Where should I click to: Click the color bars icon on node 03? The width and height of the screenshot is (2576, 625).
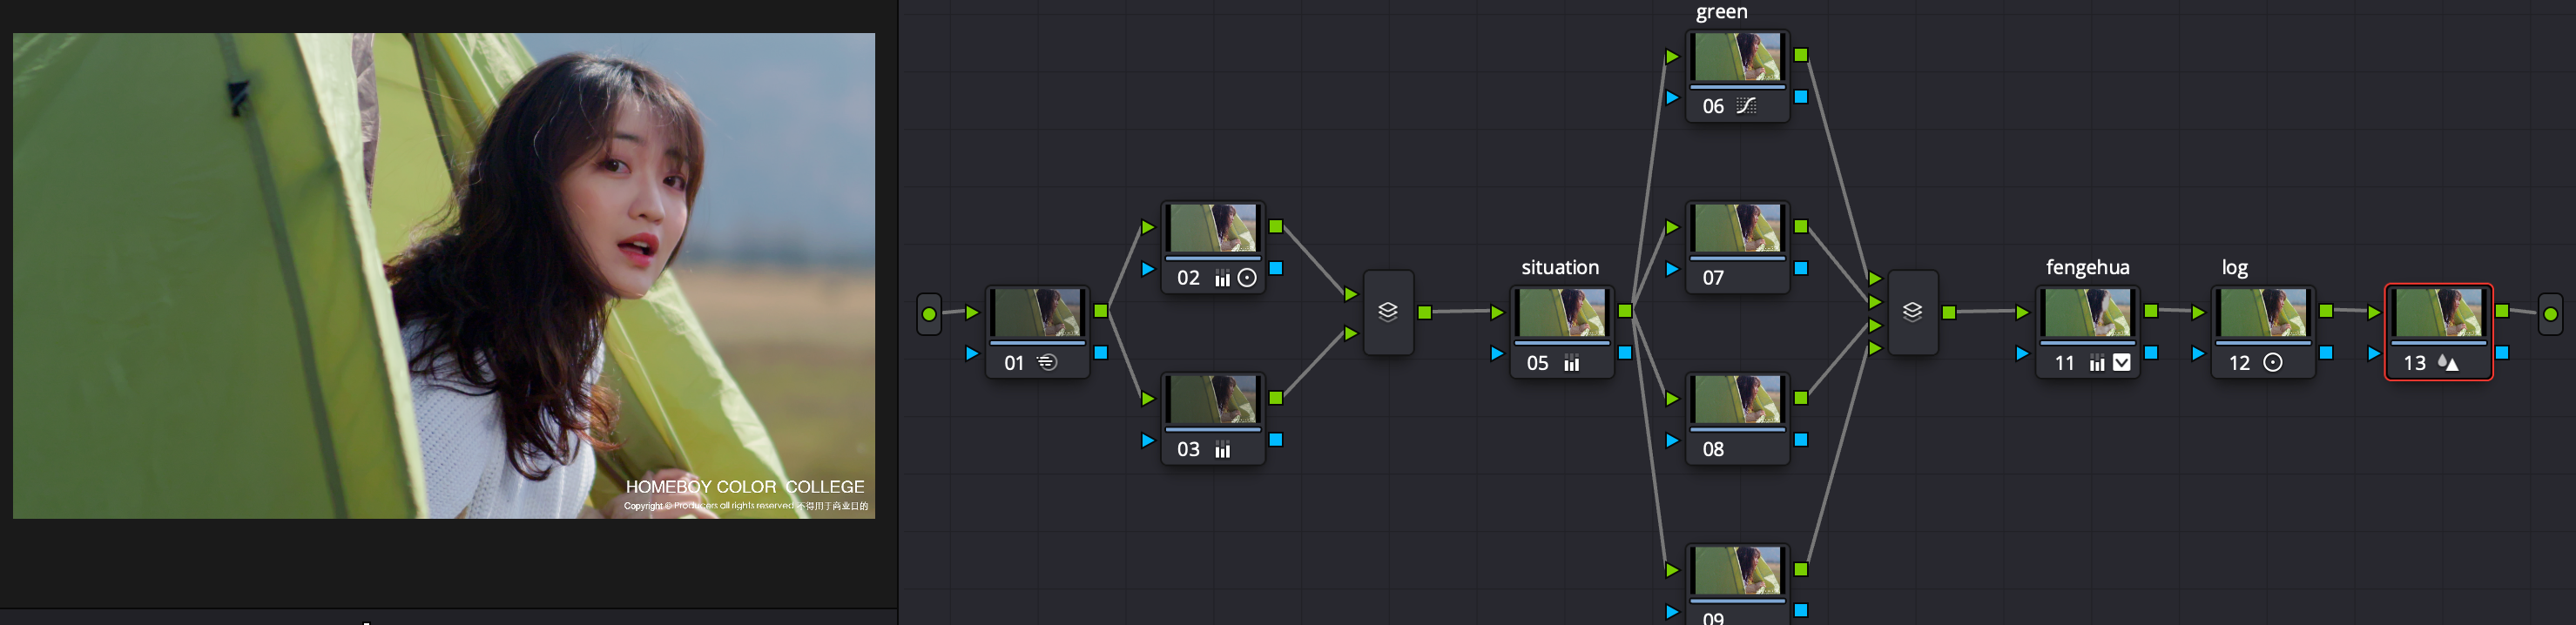[x=1222, y=449]
